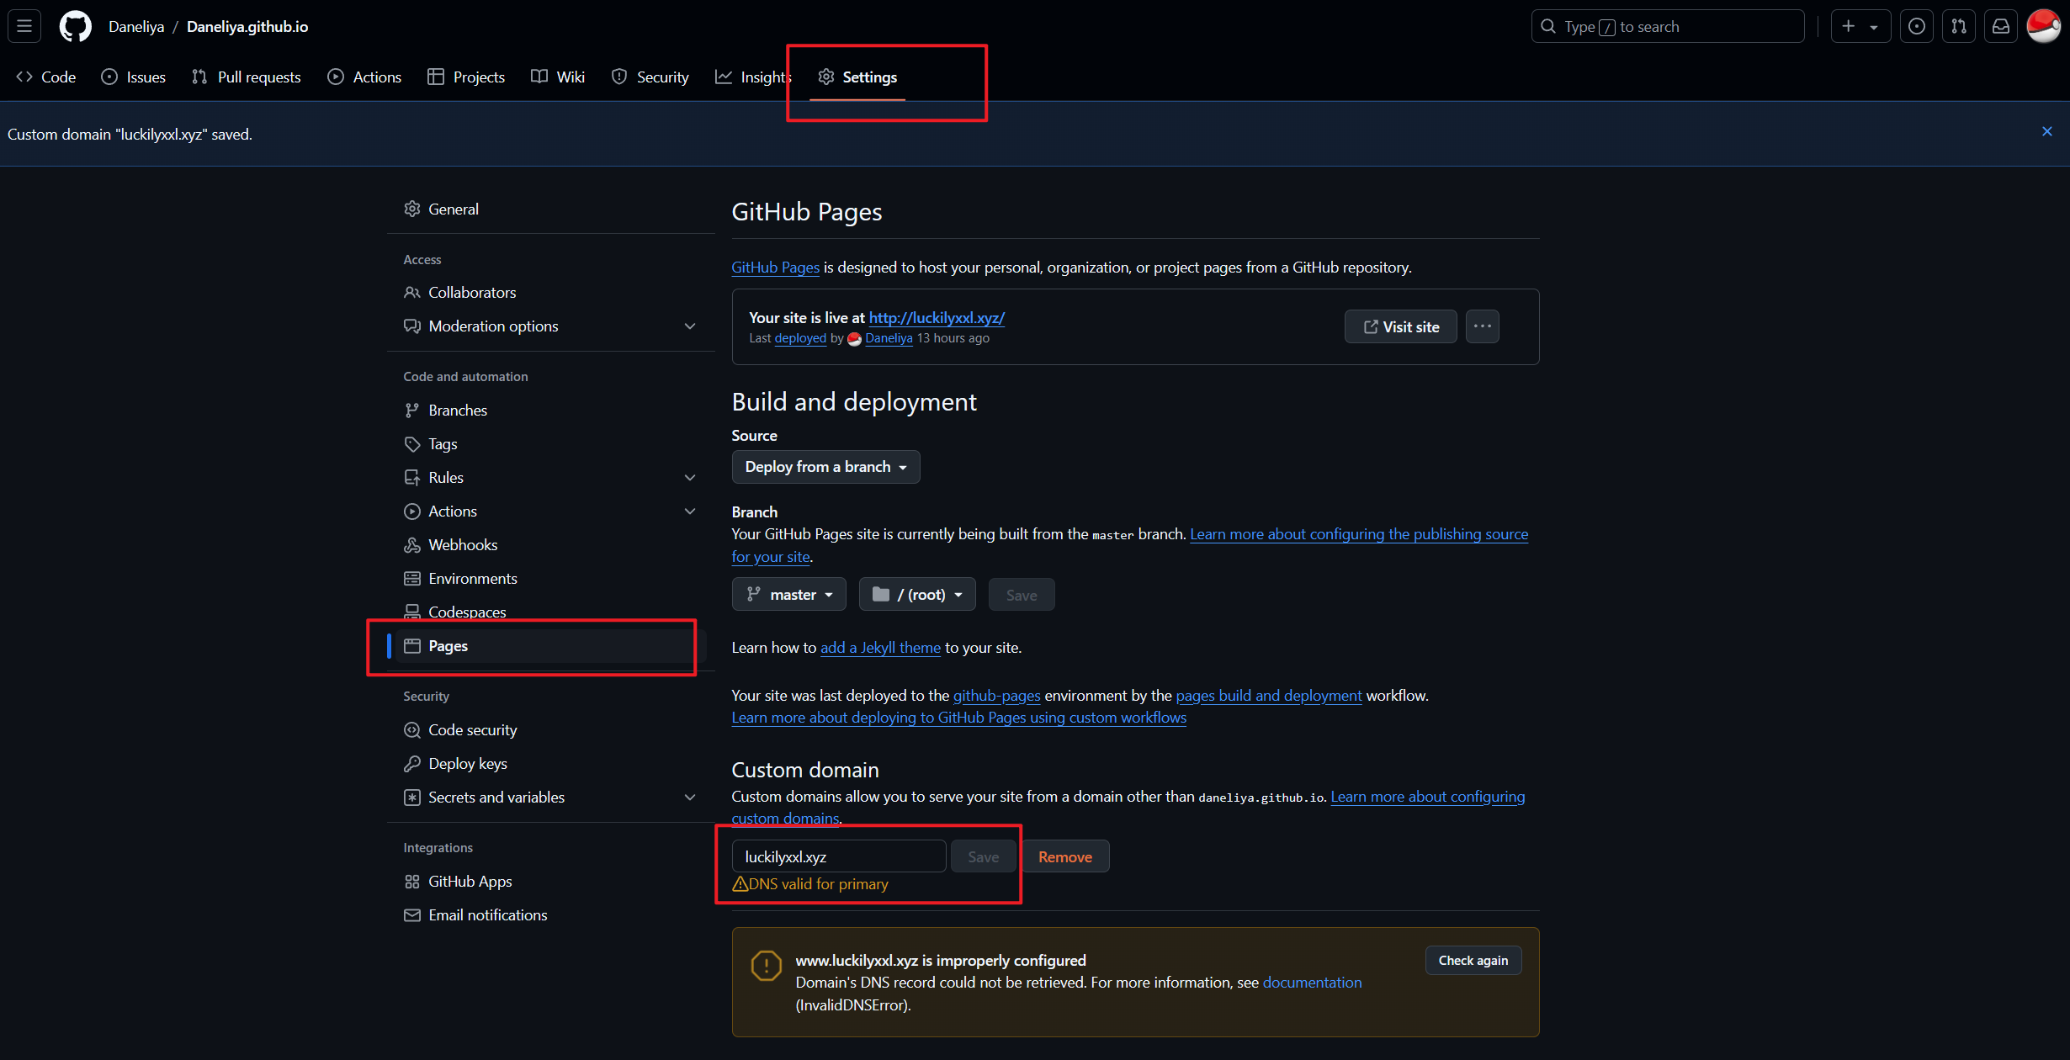Open the add a Jekyll theme link

click(x=880, y=647)
